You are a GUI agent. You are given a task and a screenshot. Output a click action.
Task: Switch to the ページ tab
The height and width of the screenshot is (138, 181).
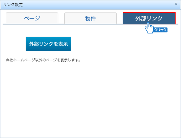[x=32, y=18]
